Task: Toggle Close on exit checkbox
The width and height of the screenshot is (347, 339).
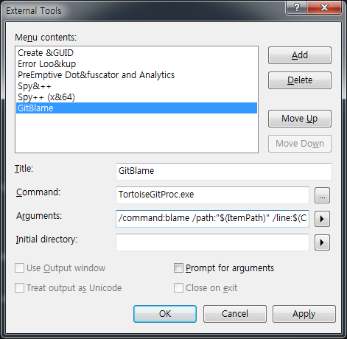Action: (178, 287)
